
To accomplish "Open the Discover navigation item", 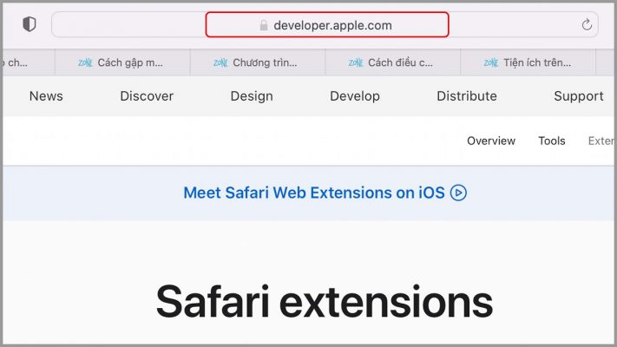I will point(147,96).
